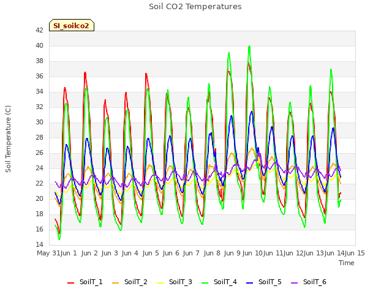Click the purple SoilT_6 legend swatch
Image resolution: width=392 pixels, height=294 pixels.
pyautogui.click(x=295, y=283)
